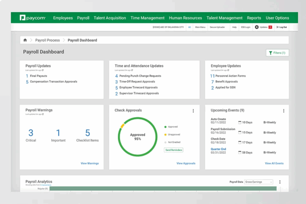Open the Payroll menu
The height and width of the screenshot is (204, 306).
[83, 18]
